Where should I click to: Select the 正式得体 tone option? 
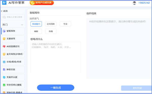tap(51, 24)
